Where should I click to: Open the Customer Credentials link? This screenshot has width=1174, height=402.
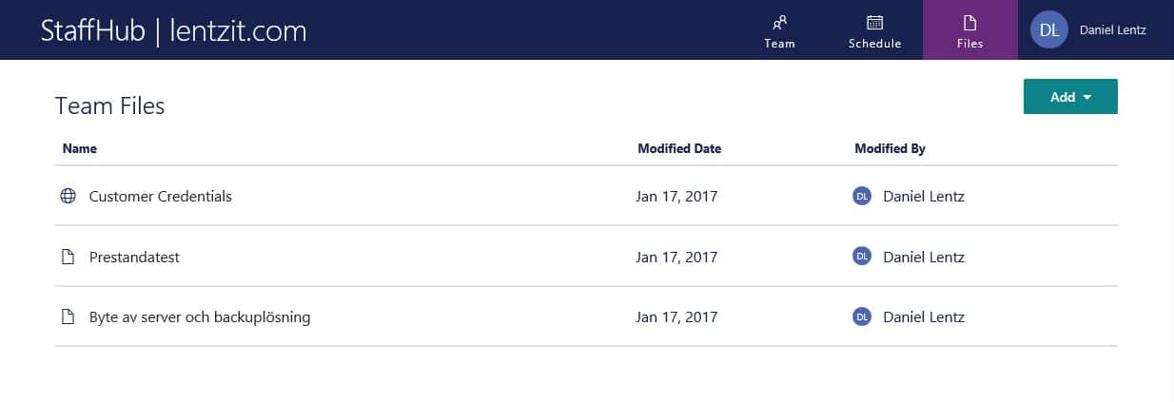tap(160, 197)
